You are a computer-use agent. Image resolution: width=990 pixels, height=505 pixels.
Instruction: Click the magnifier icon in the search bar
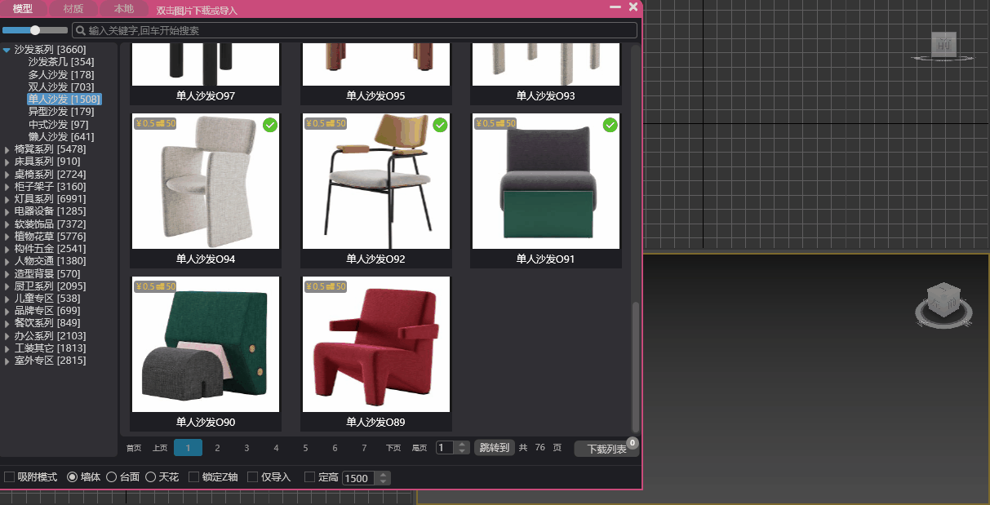[81, 30]
